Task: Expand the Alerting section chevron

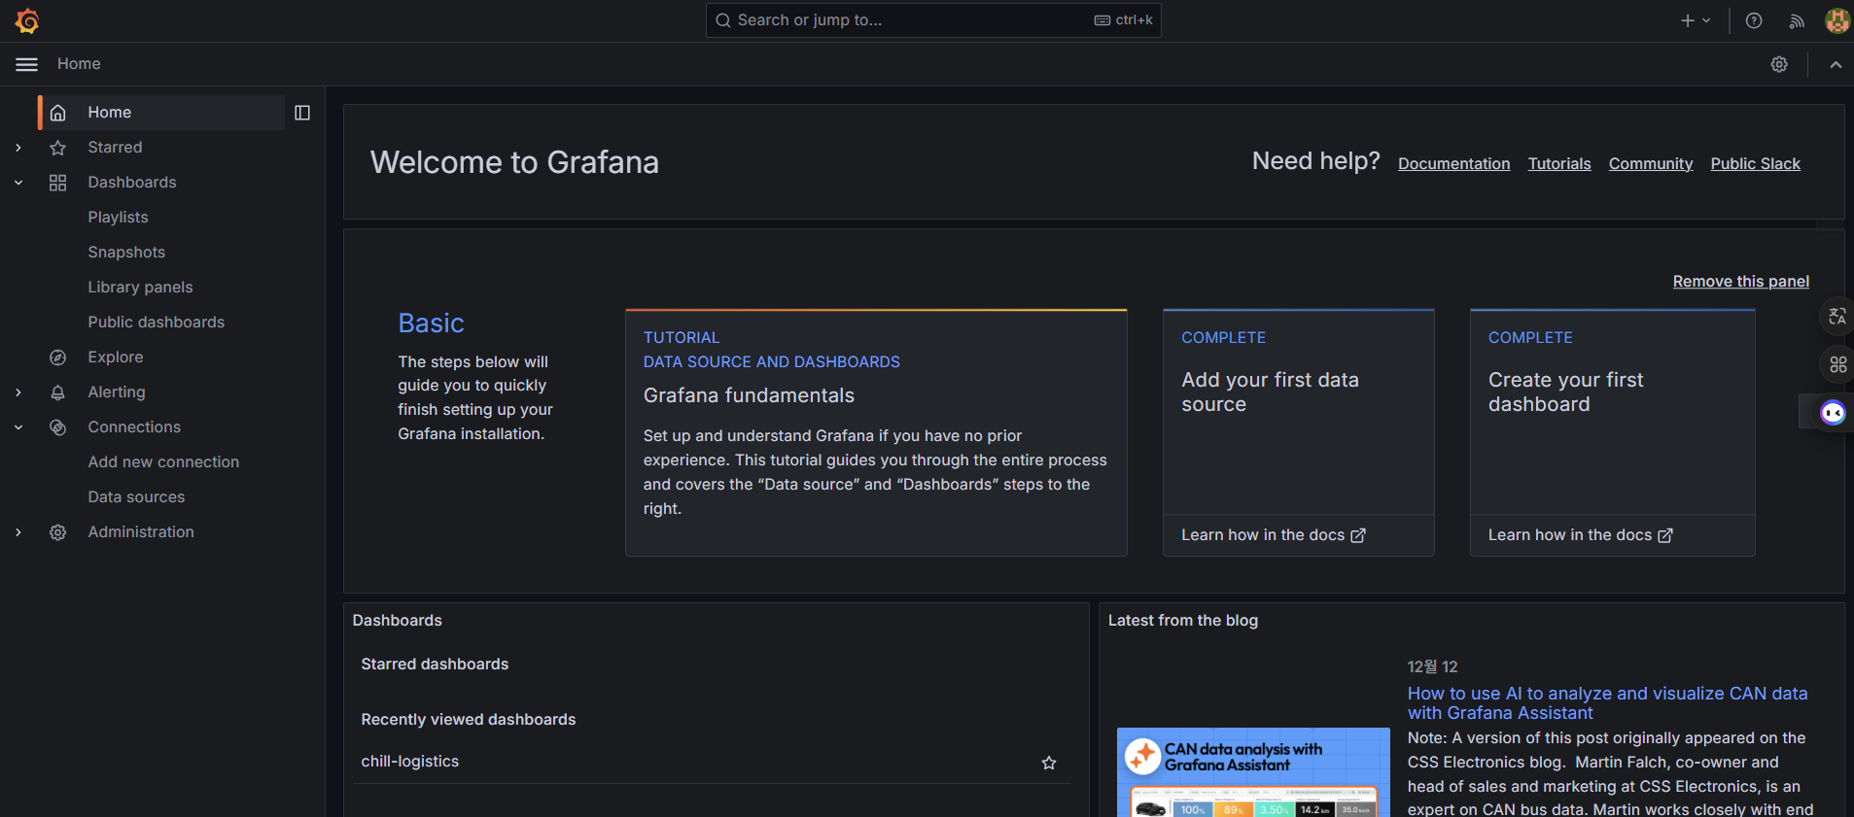Action: pyautogui.click(x=18, y=392)
